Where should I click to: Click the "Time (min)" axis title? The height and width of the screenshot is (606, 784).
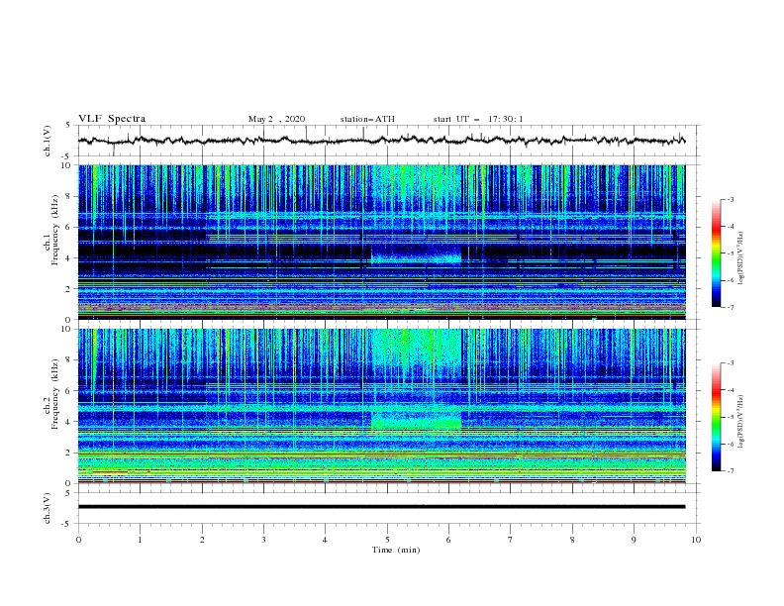(x=396, y=550)
